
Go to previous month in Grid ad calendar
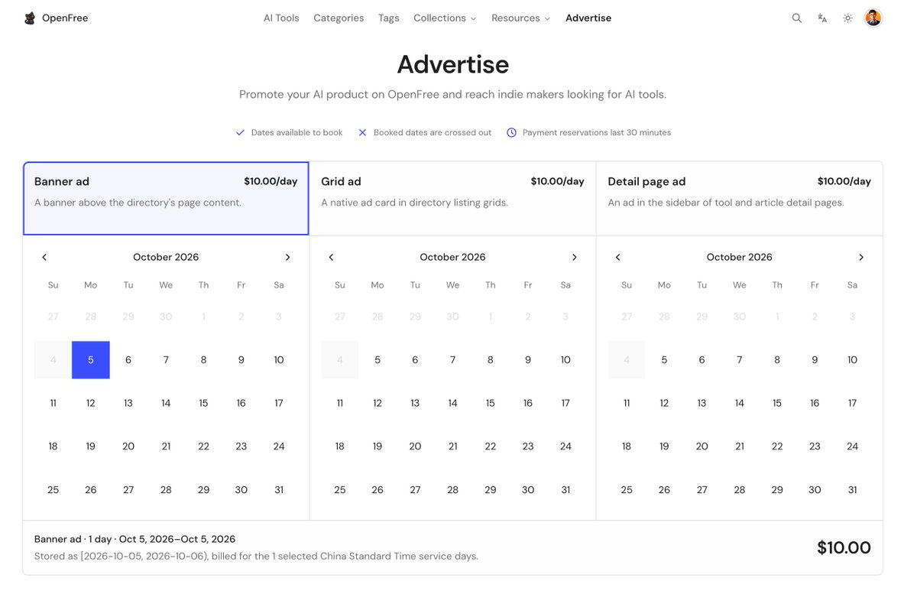(x=331, y=257)
